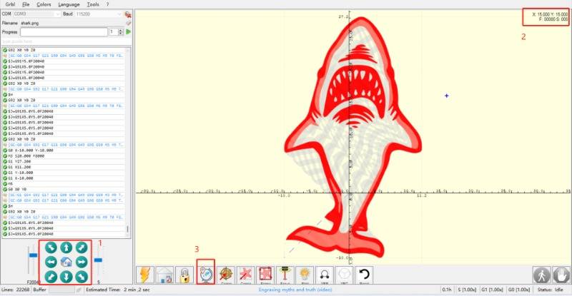Open Engraving myths and truth video link

(x=295, y=290)
